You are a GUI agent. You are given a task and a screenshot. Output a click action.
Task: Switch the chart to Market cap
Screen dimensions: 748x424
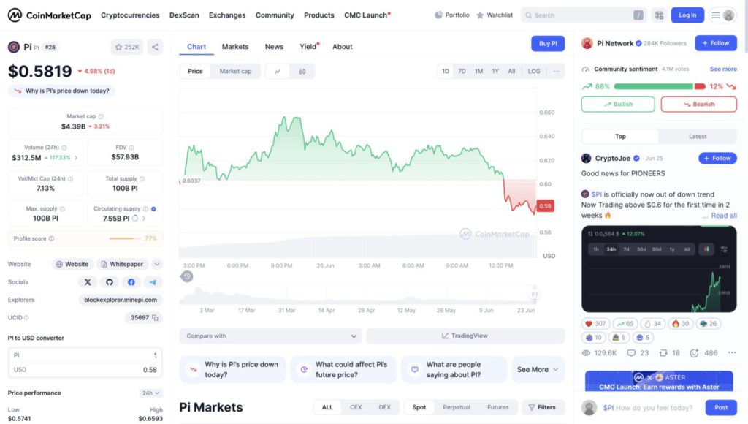(x=235, y=72)
